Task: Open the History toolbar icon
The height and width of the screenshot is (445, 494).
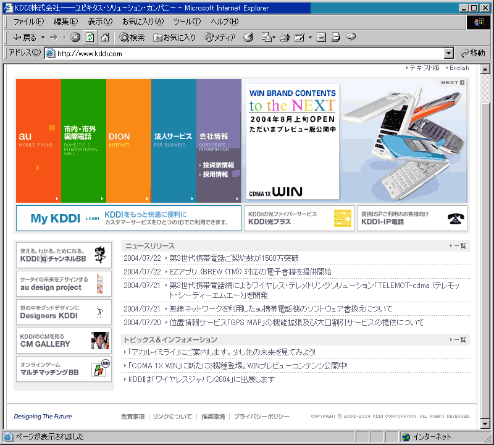Action: [248, 38]
